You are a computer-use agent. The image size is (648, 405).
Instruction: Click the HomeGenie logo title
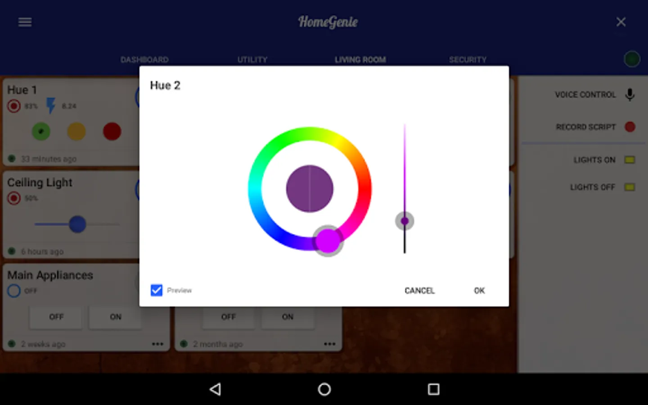[328, 22]
